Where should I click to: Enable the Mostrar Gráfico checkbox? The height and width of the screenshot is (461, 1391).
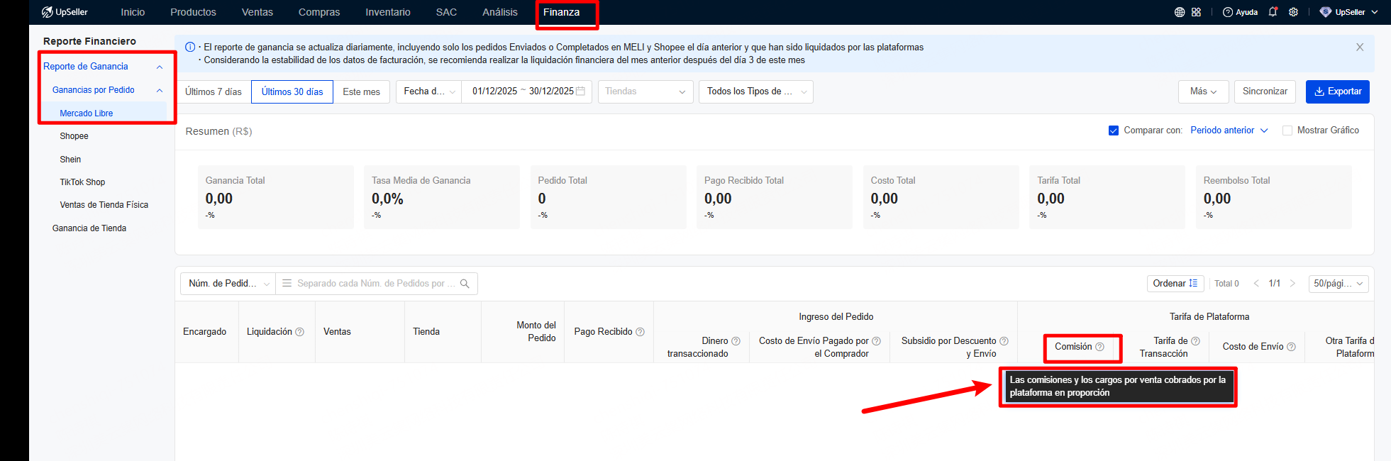(1287, 130)
